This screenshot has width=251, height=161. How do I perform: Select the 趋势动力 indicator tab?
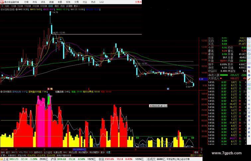click(x=38, y=152)
